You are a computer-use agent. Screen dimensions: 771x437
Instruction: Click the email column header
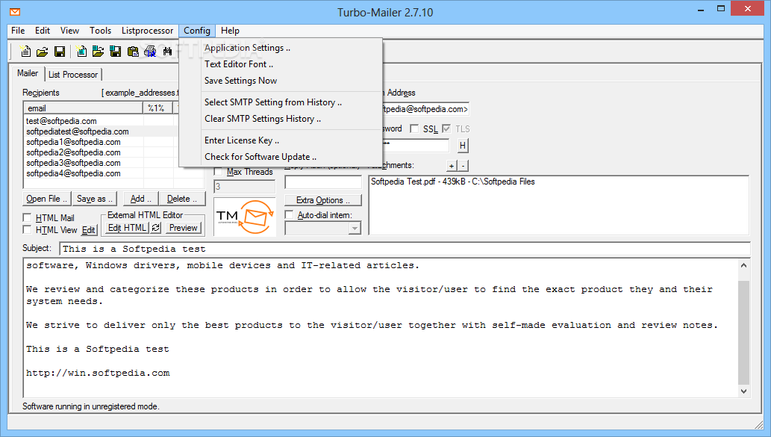(83, 108)
